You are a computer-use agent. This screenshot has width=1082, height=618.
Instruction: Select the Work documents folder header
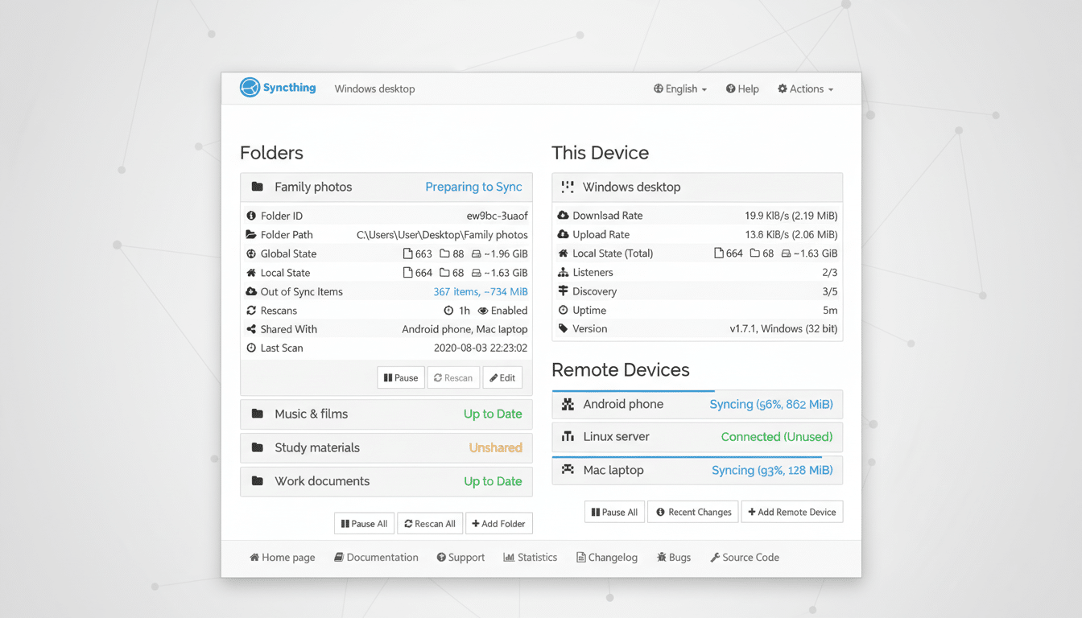(386, 481)
